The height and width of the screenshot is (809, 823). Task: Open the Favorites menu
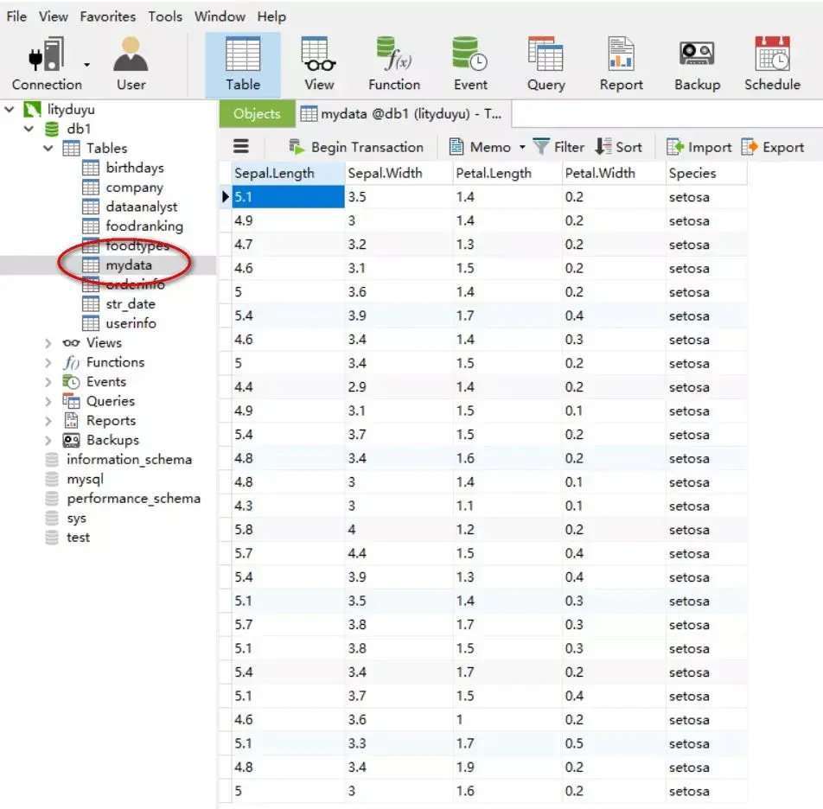107,16
